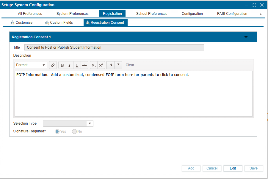The width and height of the screenshot is (268, 179).
Task: Apply superscript formatting
Action: [101, 65]
